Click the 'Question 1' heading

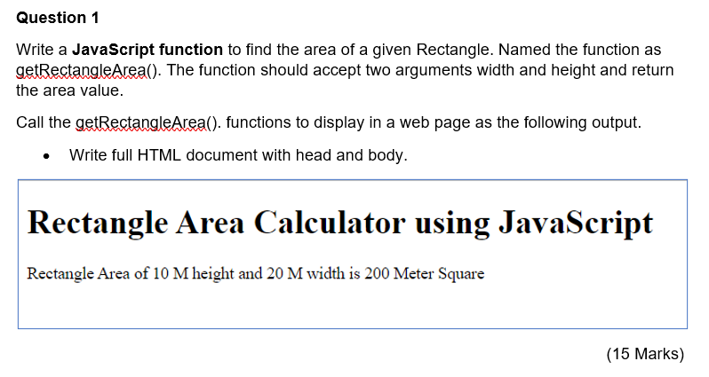(x=58, y=18)
